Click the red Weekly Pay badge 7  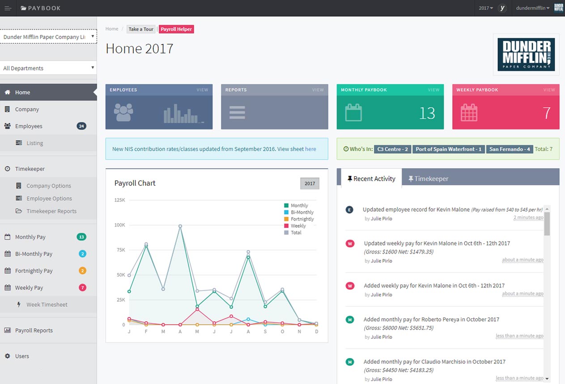pos(82,288)
